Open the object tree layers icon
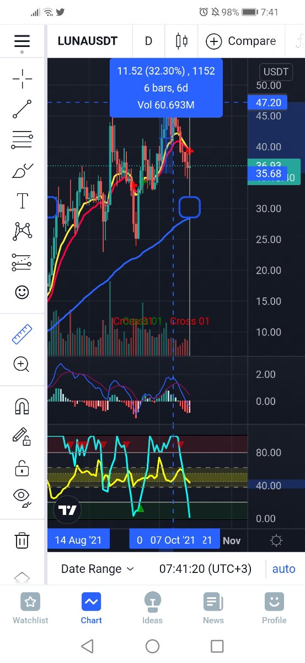Viewport: 305px width, 663px height. pos(22,577)
